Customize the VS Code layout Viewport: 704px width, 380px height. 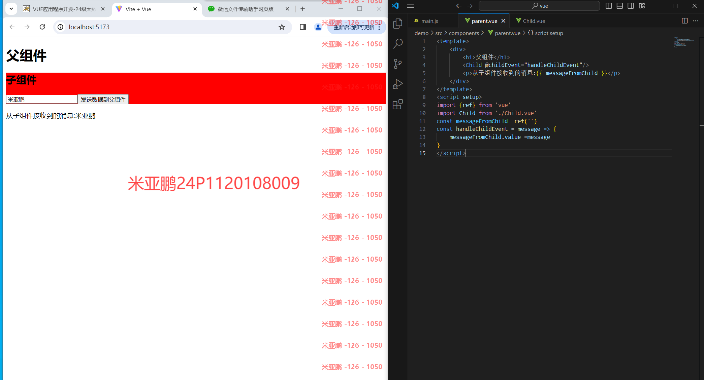(x=642, y=6)
